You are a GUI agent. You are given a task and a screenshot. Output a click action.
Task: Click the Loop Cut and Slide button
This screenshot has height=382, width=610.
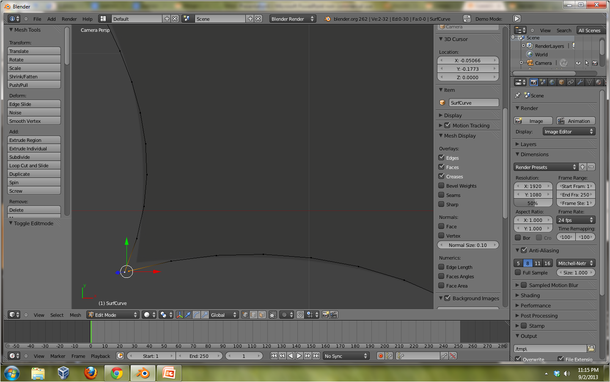coord(34,166)
